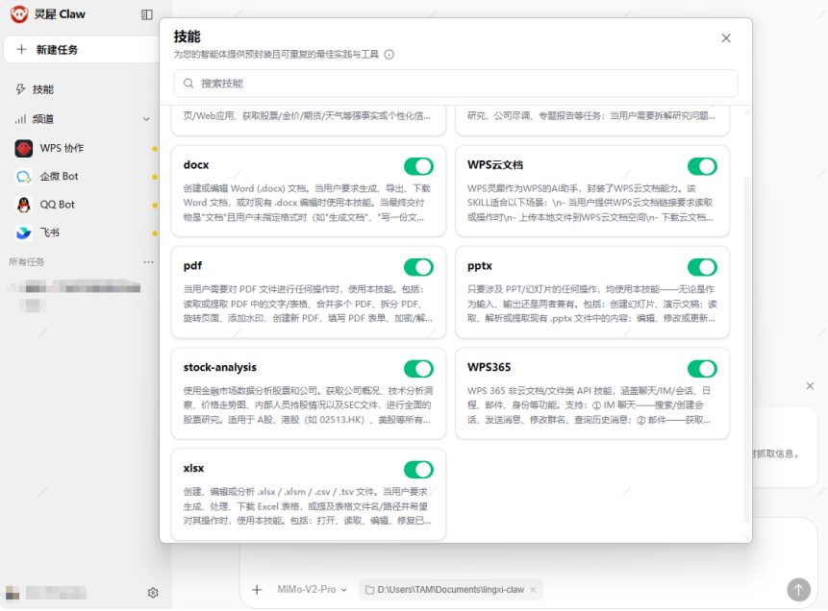This screenshot has height=611, width=828.
Task: Click the 技能 dialog heading
Action: (187, 37)
